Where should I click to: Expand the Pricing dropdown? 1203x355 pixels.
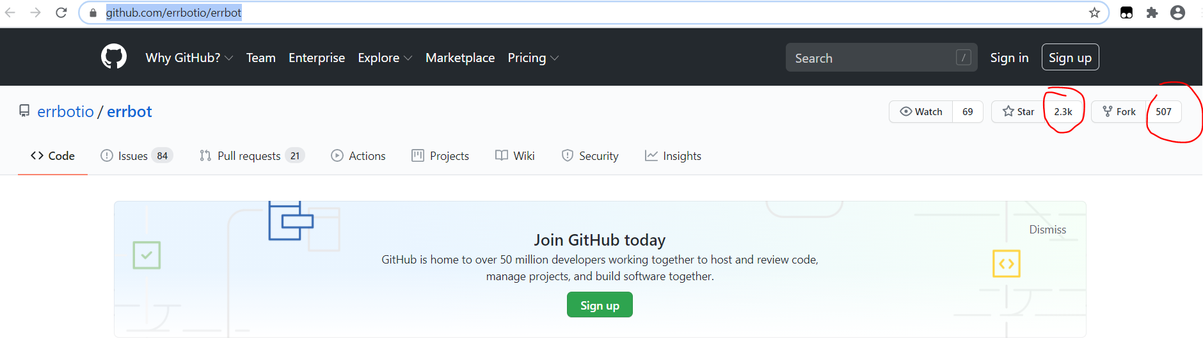coord(533,58)
